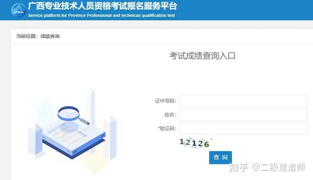This screenshot has height=180, width=313.
Task: Click the English Service platform subtitle
Action: point(101,16)
